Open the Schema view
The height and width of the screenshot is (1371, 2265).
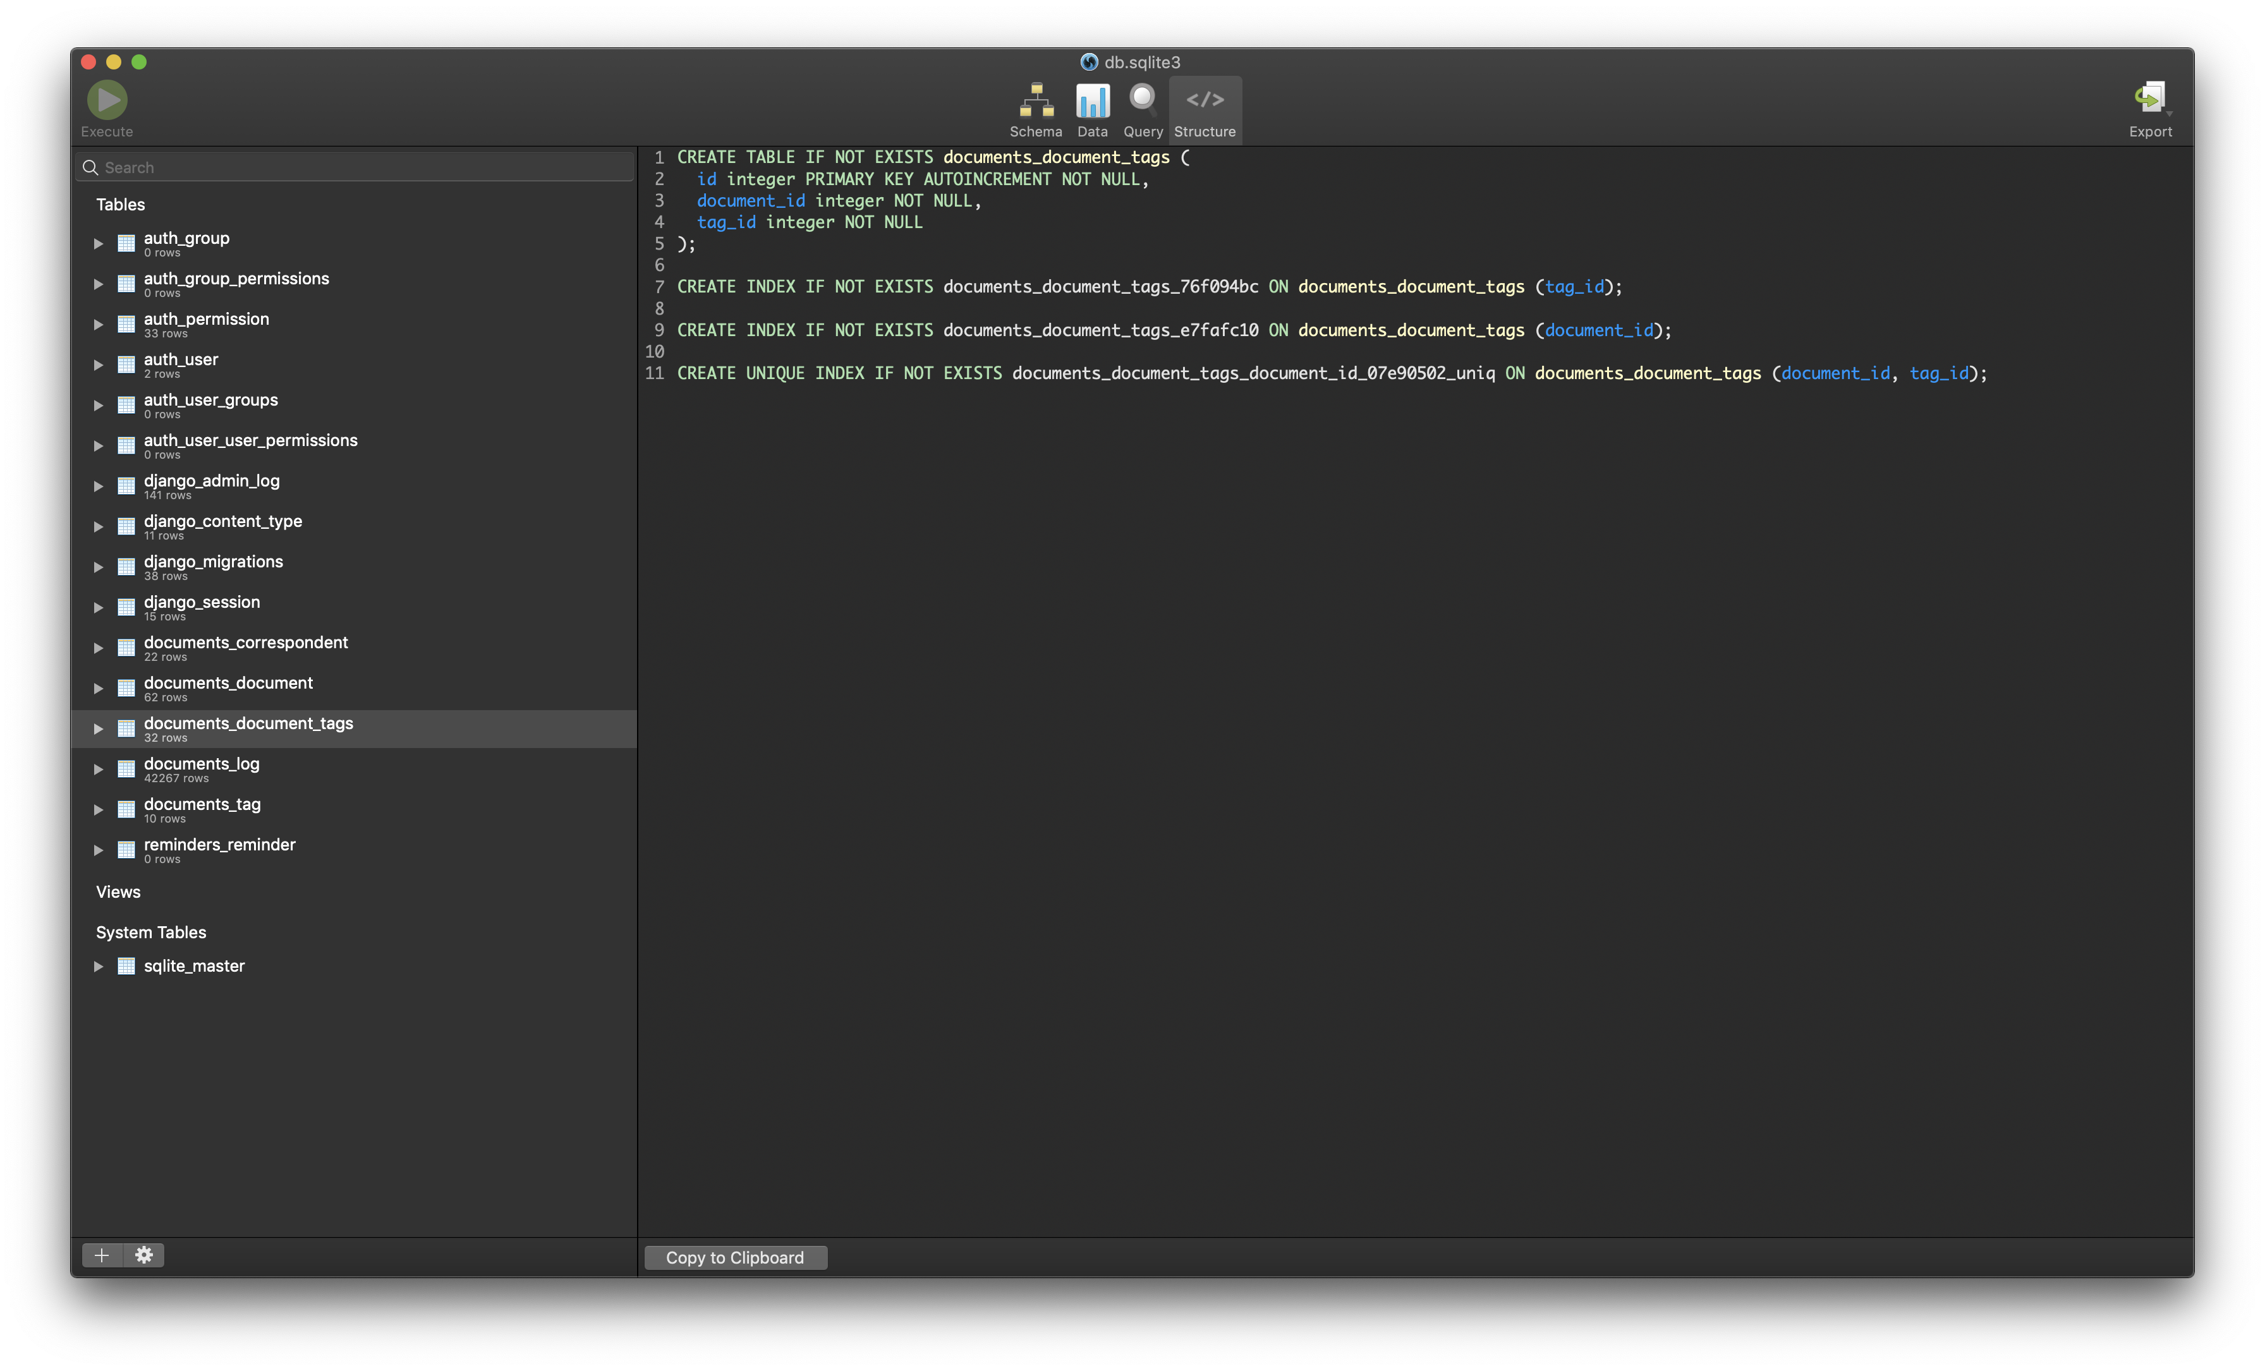pos(1036,111)
